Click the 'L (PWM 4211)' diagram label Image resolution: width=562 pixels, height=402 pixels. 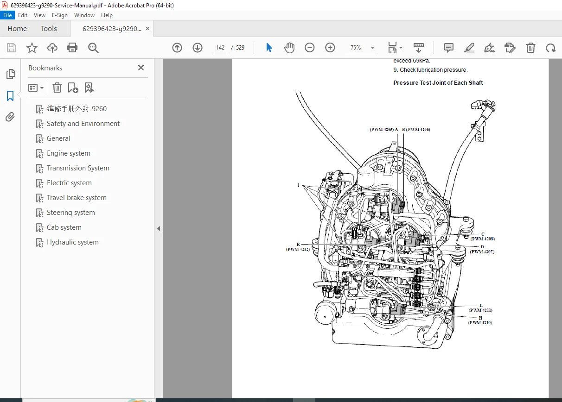tap(480, 308)
